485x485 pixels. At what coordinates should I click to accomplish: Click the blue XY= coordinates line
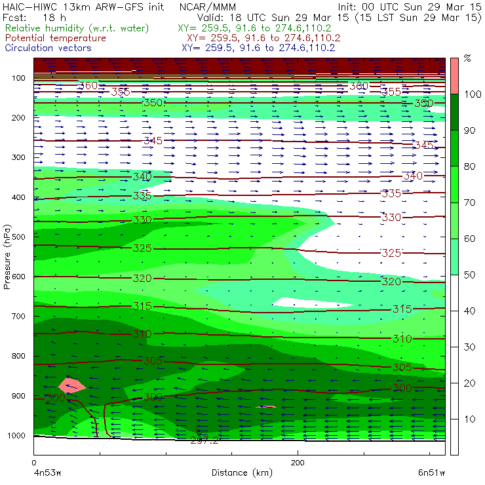tap(258, 48)
